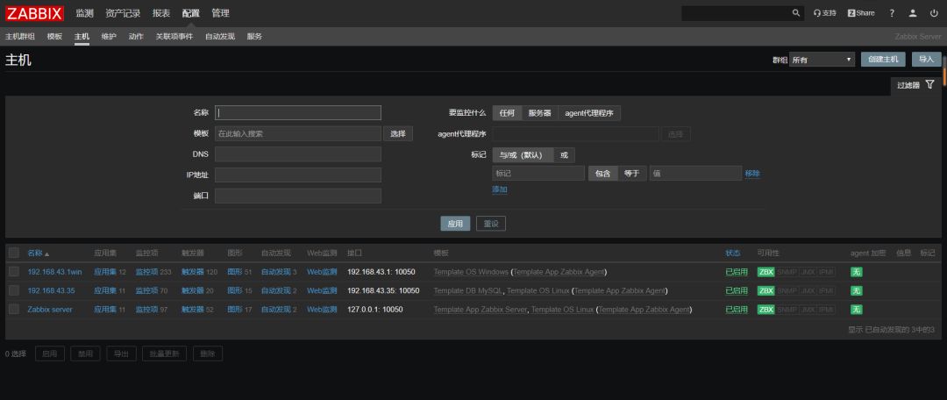Open 触发器 for 192.168.43.1win
Viewport: 947px width, 400px height.
pyautogui.click(x=193, y=272)
